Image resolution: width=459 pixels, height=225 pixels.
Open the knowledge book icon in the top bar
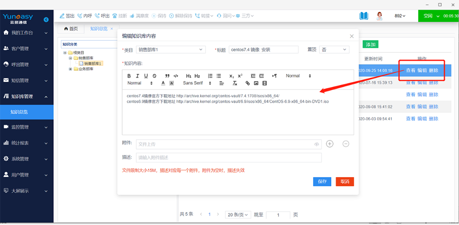click(364, 16)
